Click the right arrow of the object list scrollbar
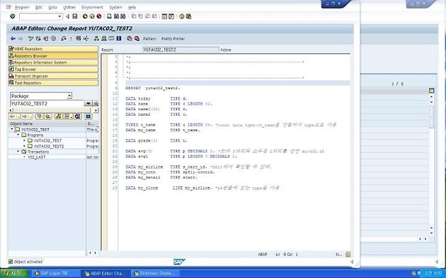446x278 pixels. pos(96,110)
